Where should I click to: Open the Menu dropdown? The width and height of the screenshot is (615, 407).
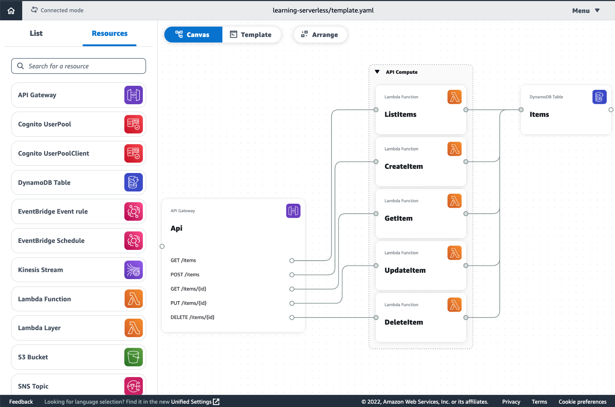click(585, 10)
